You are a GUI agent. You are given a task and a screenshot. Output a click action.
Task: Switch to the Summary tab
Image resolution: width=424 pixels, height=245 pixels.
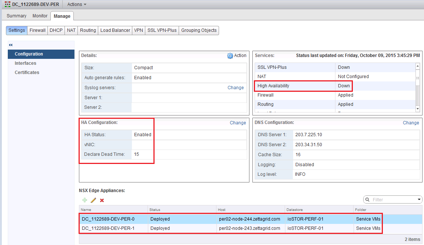tap(17, 16)
